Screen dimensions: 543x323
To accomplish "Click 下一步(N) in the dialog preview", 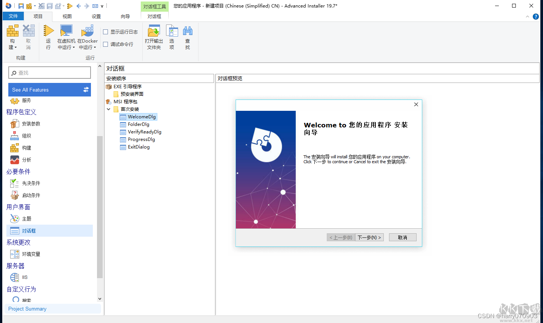I will (x=369, y=237).
